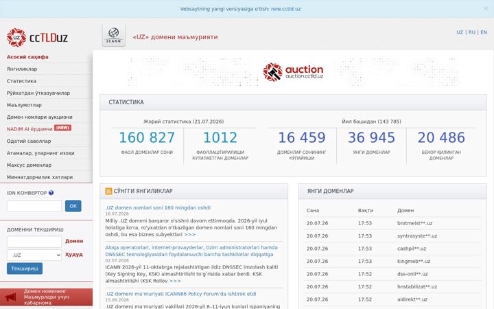The width and height of the screenshot is (494, 309).
Task: Click the IDN converter OK button
Action: coord(73,206)
